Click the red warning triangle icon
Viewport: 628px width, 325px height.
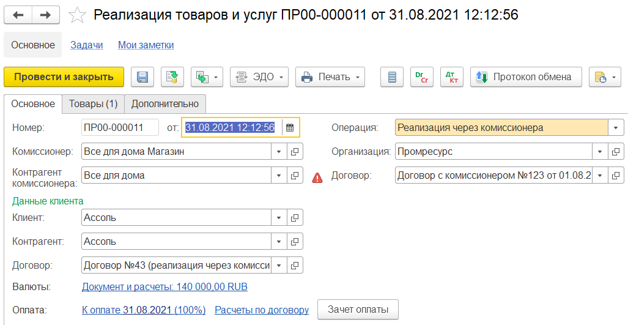click(x=317, y=177)
